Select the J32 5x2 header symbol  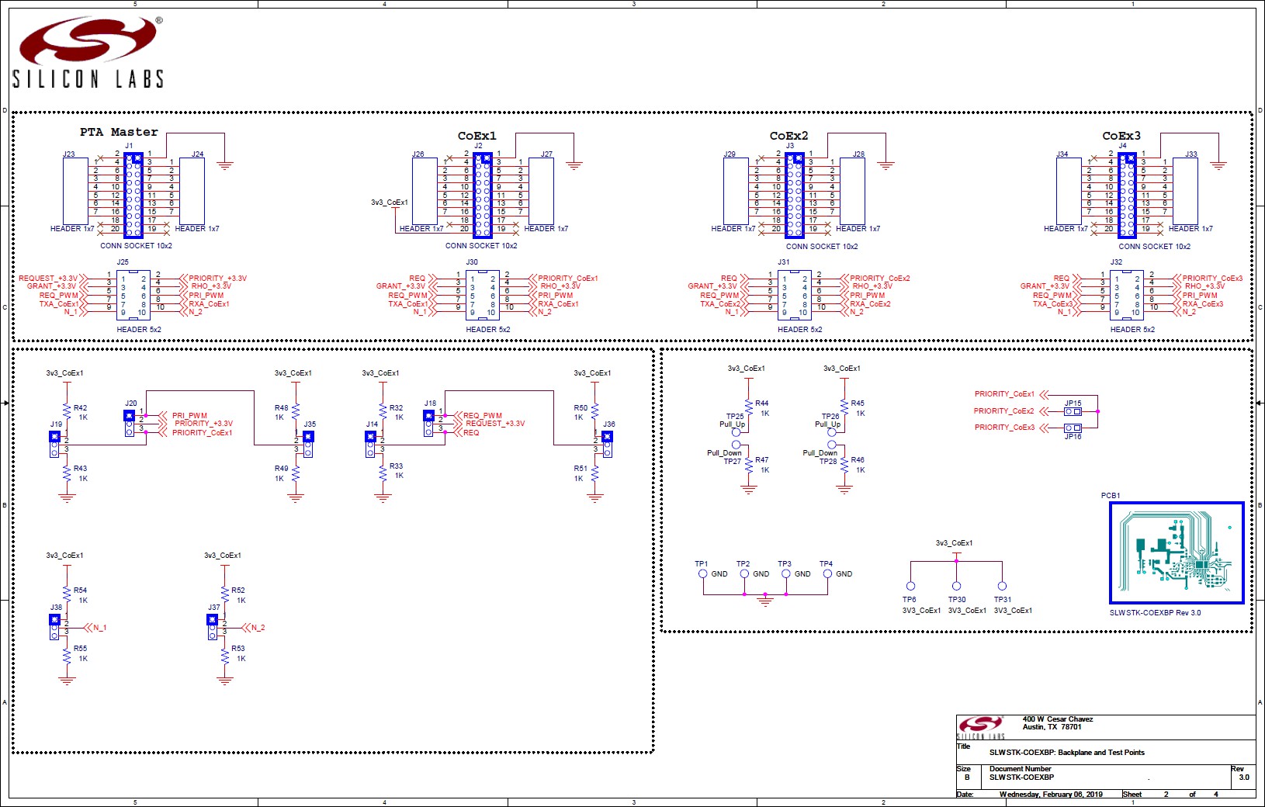coord(1127,295)
